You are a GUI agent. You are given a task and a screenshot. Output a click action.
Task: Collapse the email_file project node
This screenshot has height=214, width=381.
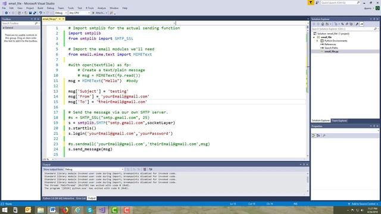click(x=314, y=37)
